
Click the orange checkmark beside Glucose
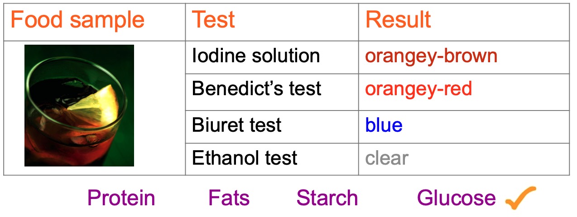click(520, 198)
